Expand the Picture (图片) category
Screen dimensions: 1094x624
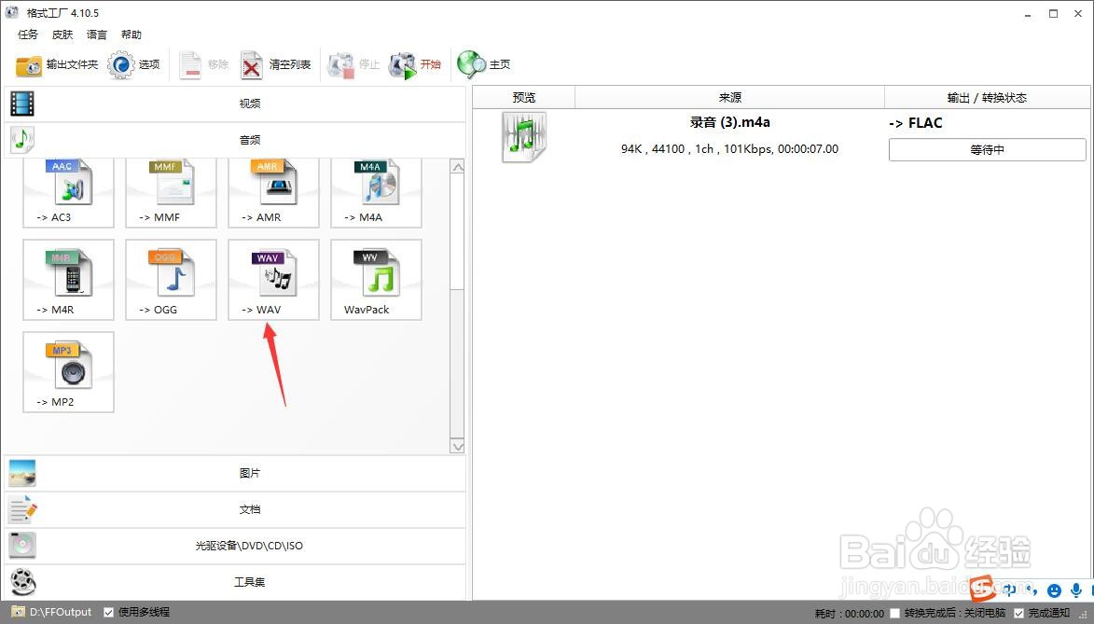coord(235,473)
